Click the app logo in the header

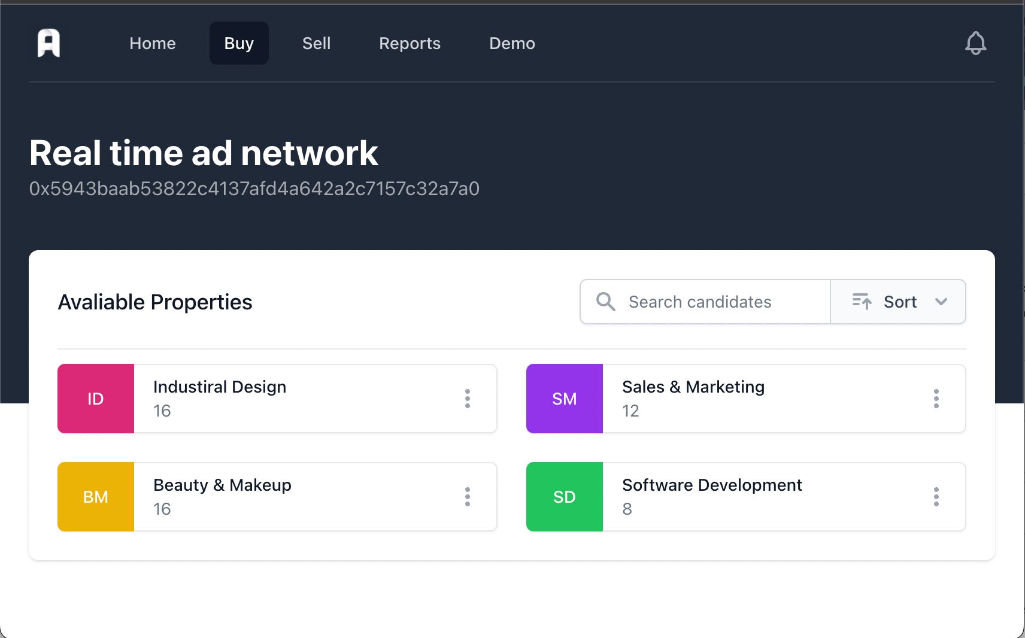click(48, 43)
